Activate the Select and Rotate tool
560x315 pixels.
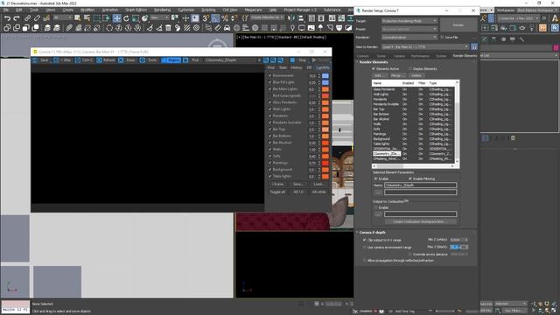(x=126, y=18)
